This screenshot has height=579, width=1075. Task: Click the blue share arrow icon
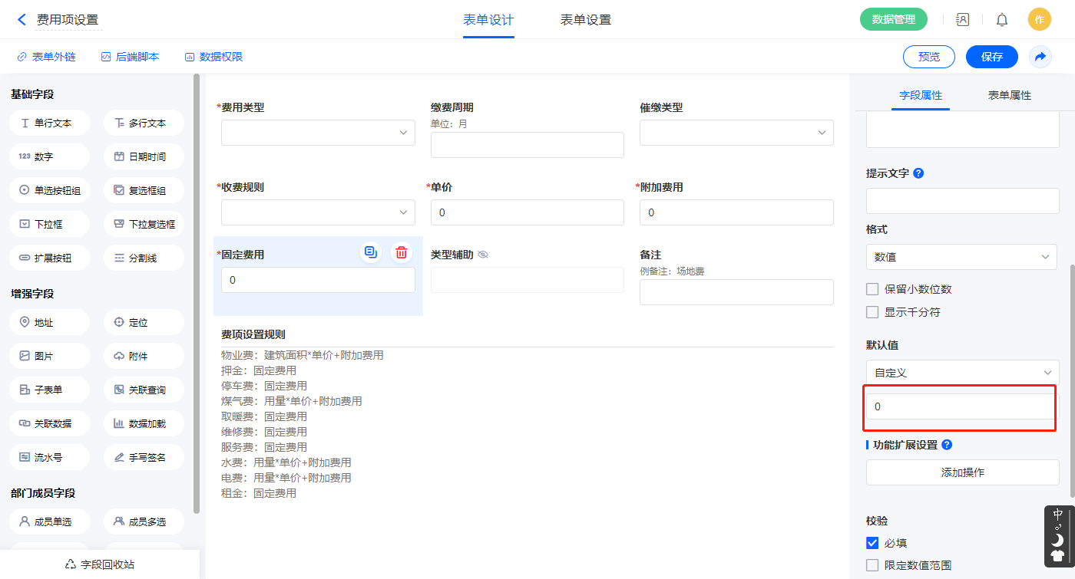pyautogui.click(x=1040, y=57)
